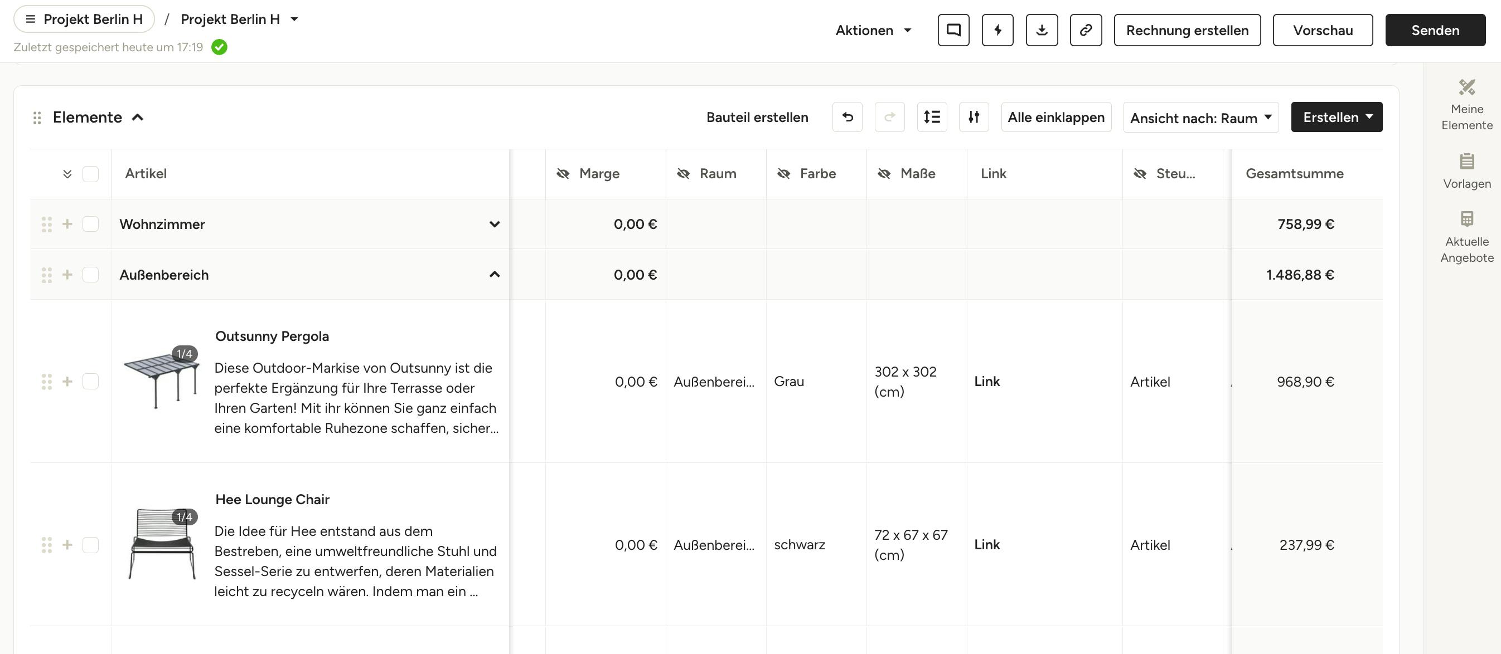
Task: Click the drag handle of Wohnzimmer row
Action: pyautogui.click(x=47, y=224)
